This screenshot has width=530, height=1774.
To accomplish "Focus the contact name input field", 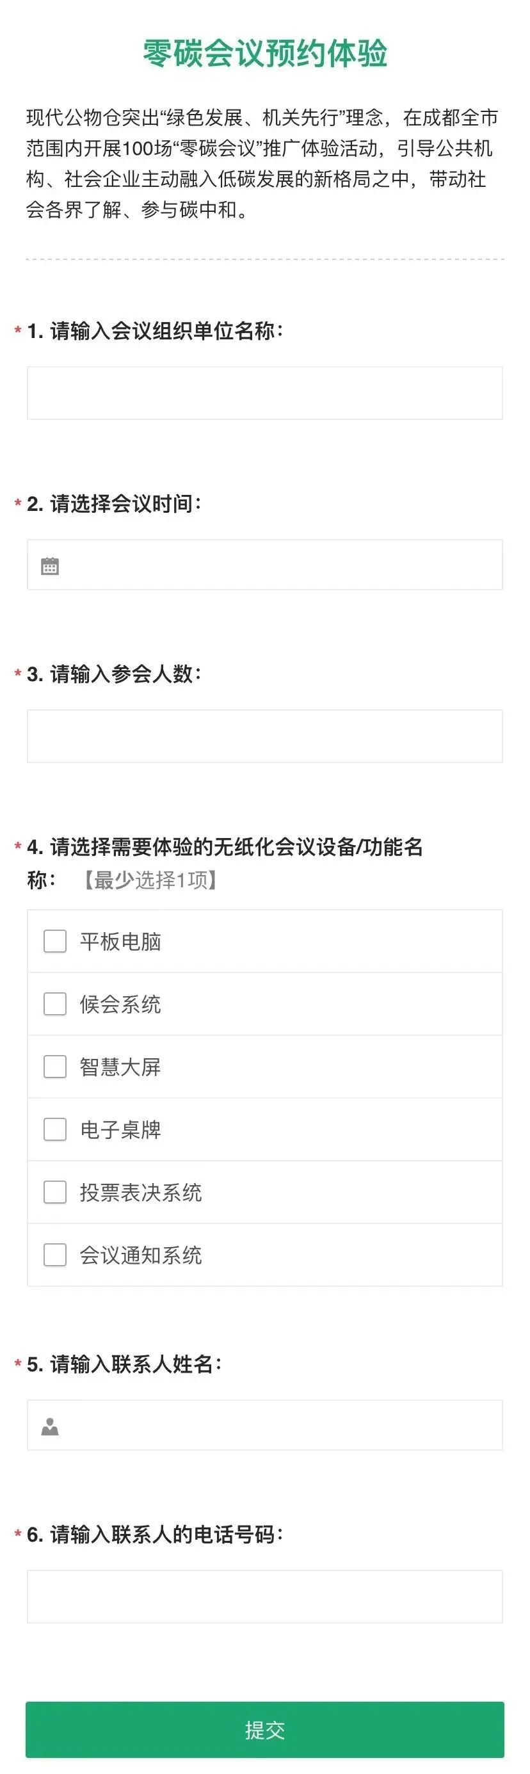I will [x=275, y=1425].
